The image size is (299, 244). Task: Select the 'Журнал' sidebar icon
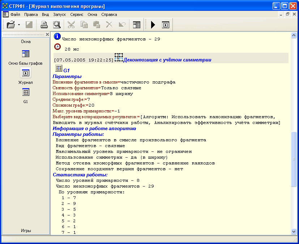[x=26, y=73]
